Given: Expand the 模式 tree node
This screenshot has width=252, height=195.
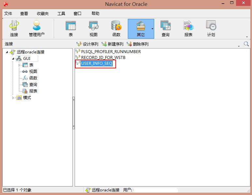Looking at the screenshot, I should click(13, 98).
